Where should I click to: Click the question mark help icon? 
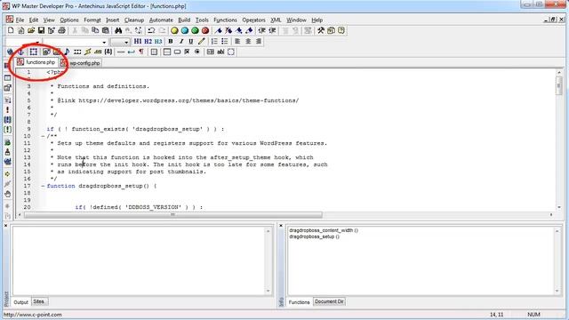click(x=341, y=30)
